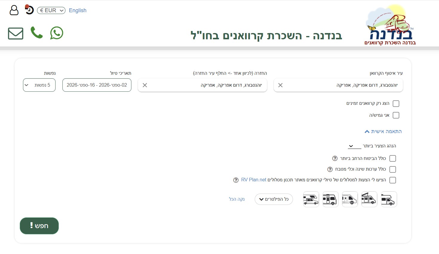Image resolution: width=439 pixels, height=254 pixels.
Task: Expand the all filters dropdown
Action: point(274,199)
